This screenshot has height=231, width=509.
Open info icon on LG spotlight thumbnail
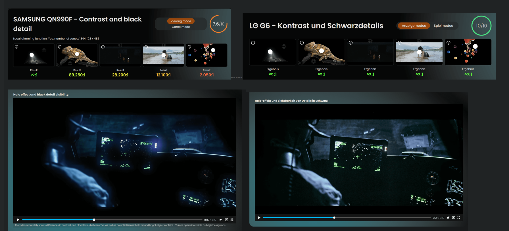tap(253, 43)
